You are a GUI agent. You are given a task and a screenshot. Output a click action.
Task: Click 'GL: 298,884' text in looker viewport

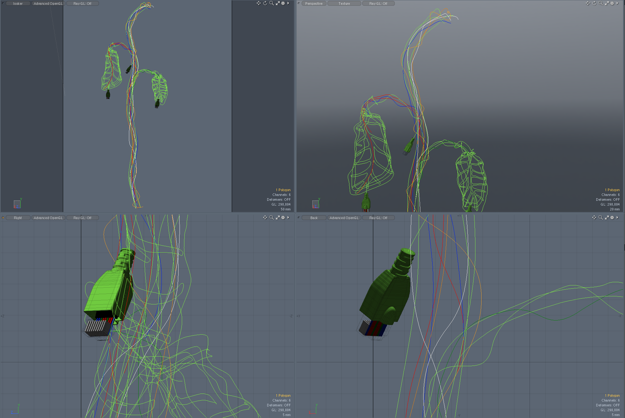pyautogui.click(x=281, y=204)
